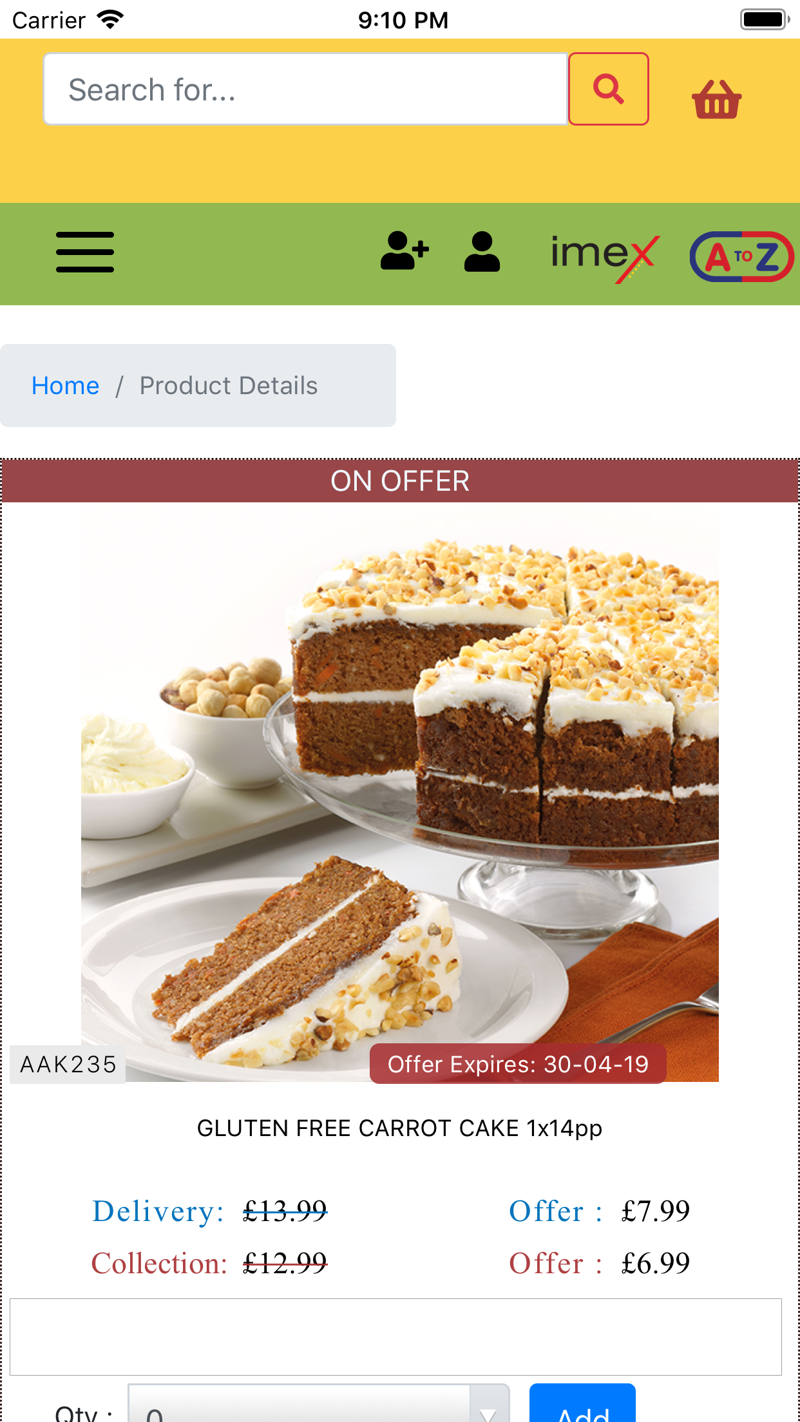Go to Home via breadcrumb
This screenshot has height=1422, width=800.
pyautogui.click(x=66, y=386)
